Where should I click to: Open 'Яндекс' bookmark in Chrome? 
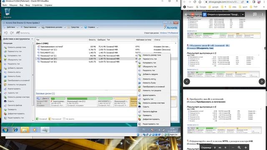point(188,7)
